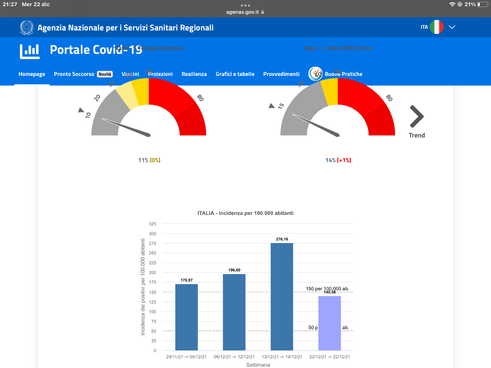Go to the Resilienza section
Viewport: 491px width, 368px height.
pos(194,74)
